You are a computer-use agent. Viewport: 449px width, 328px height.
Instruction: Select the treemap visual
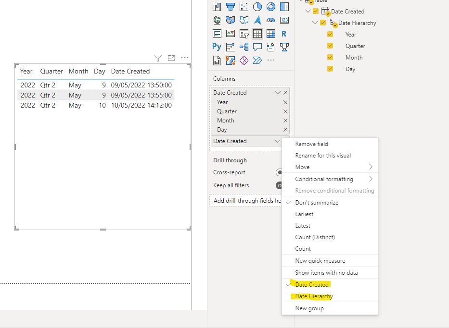(x=284, y=7)
